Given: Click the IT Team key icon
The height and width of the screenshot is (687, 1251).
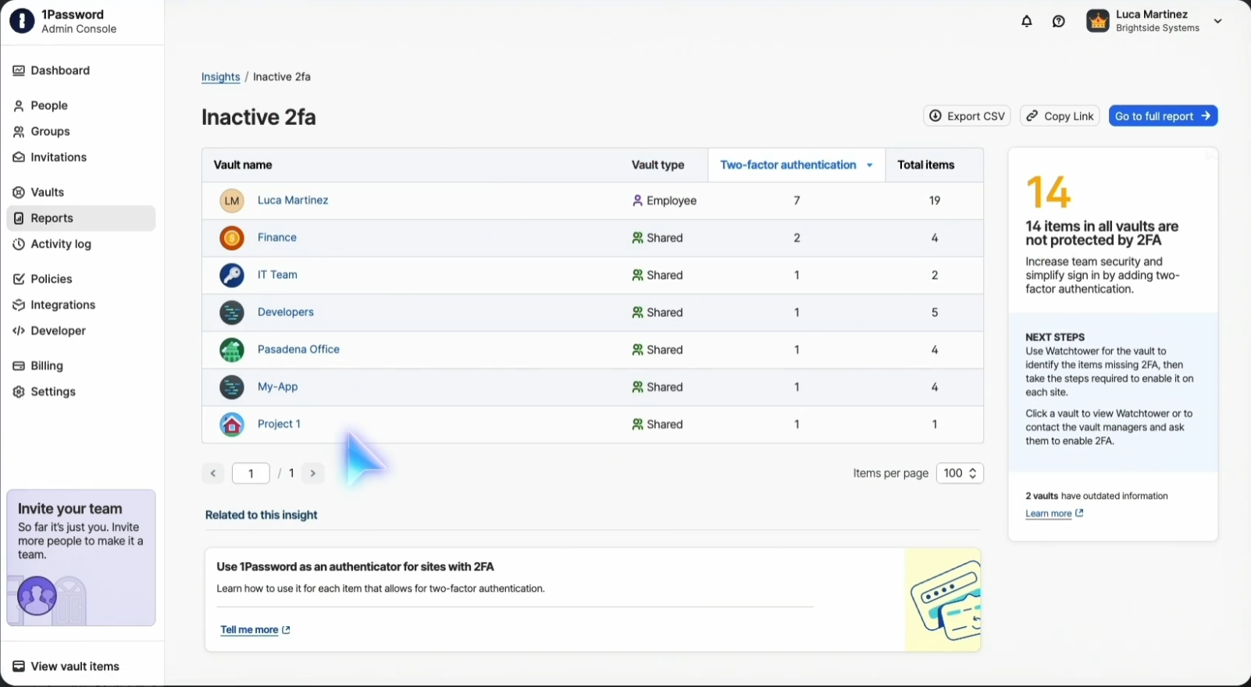Looking at the screenshot, I should tap(232, 275).
